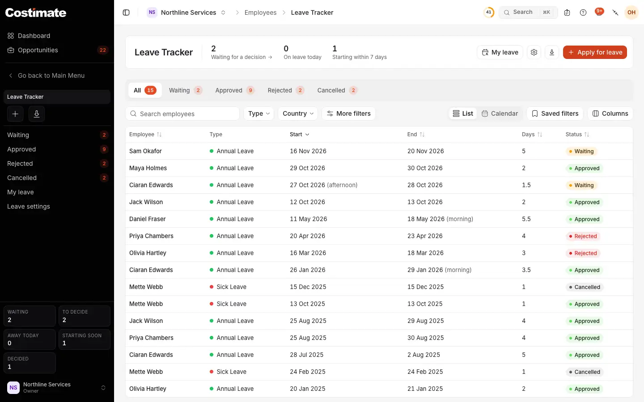Select the Rejected tab

[x=286, y=90]
